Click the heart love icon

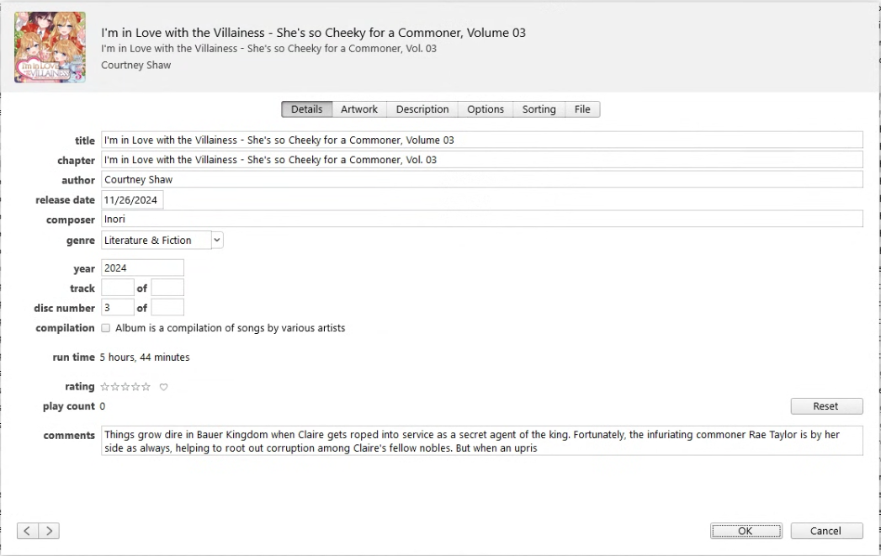(x=163, y=387)
